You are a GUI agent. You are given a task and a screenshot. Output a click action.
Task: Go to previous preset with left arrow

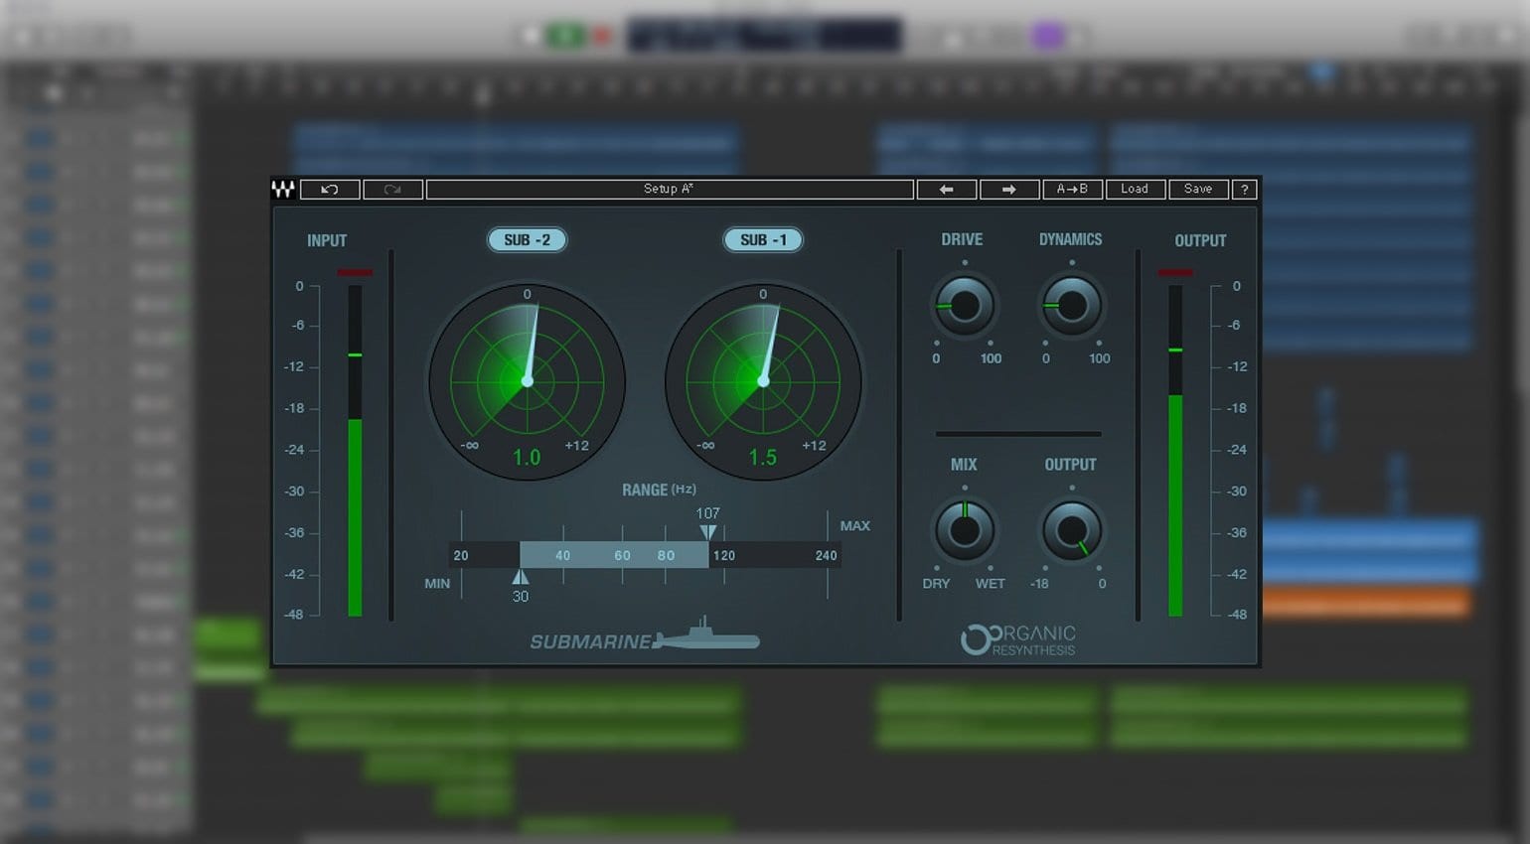tap(946, 189)
